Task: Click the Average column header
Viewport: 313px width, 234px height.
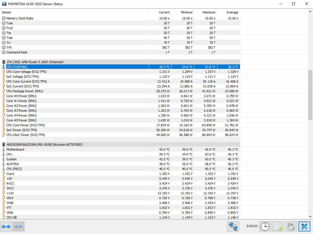Action: point(229,12)
